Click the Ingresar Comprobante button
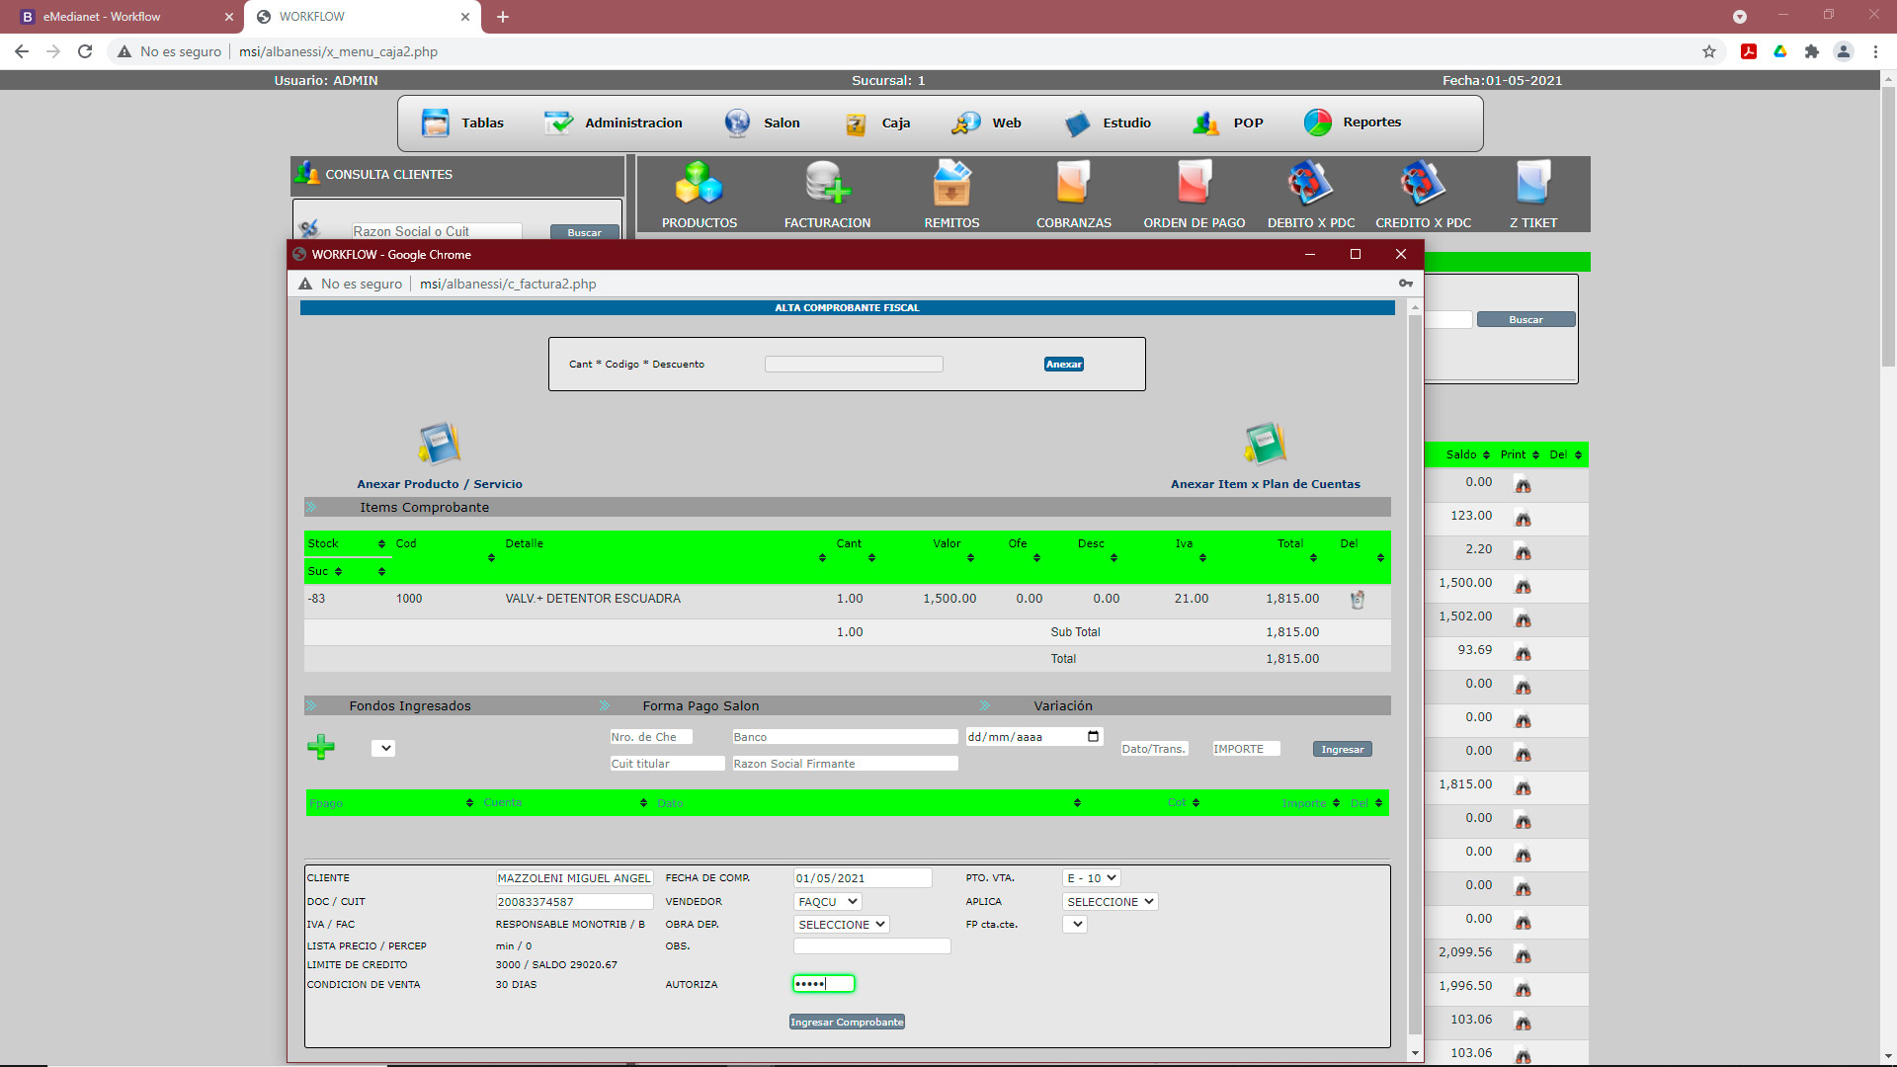This screenshot has height=1067, width=1897. tap(847, 1023)
